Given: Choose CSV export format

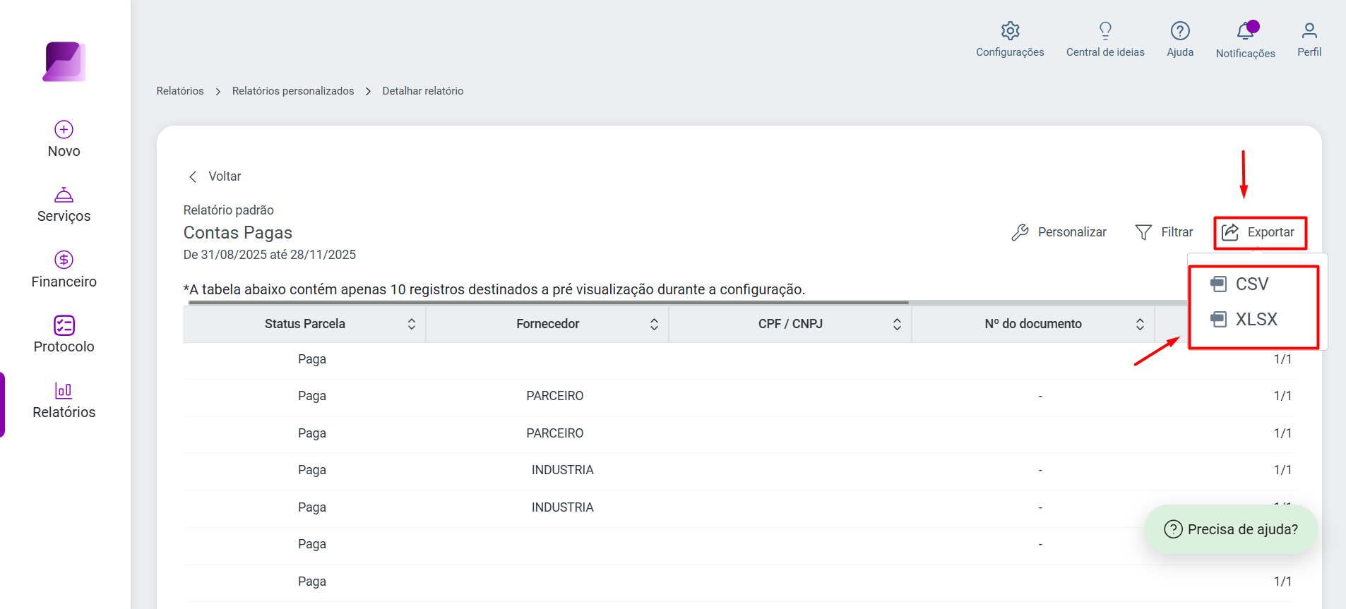Looking at the screenshot, I should click(1253, 284).
